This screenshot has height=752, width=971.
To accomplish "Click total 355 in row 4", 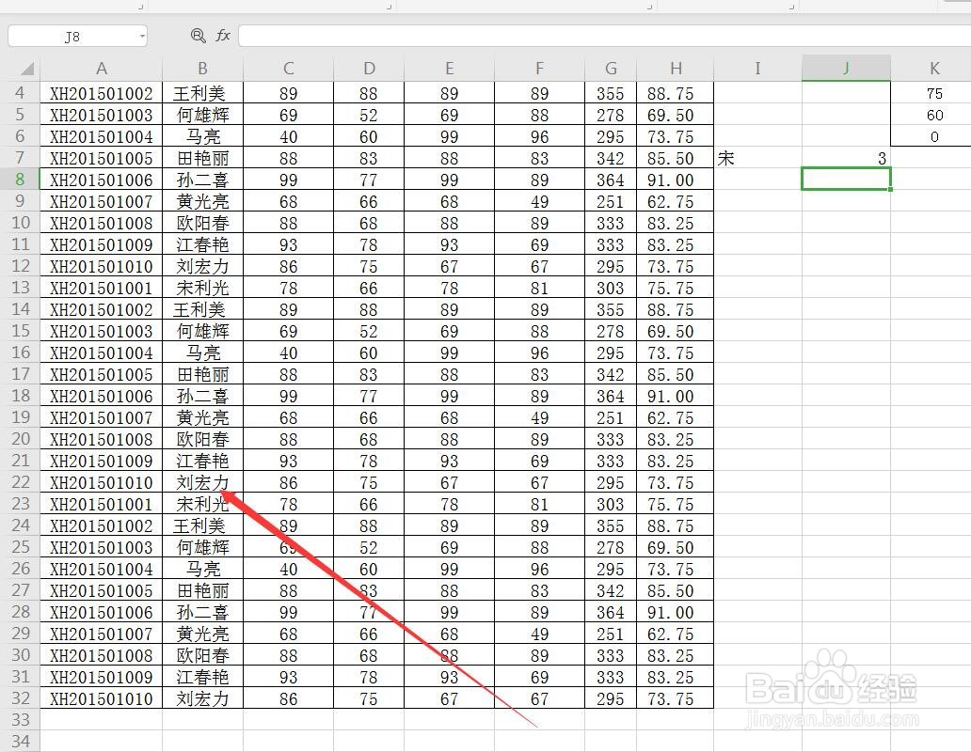I will coord(611,93).
